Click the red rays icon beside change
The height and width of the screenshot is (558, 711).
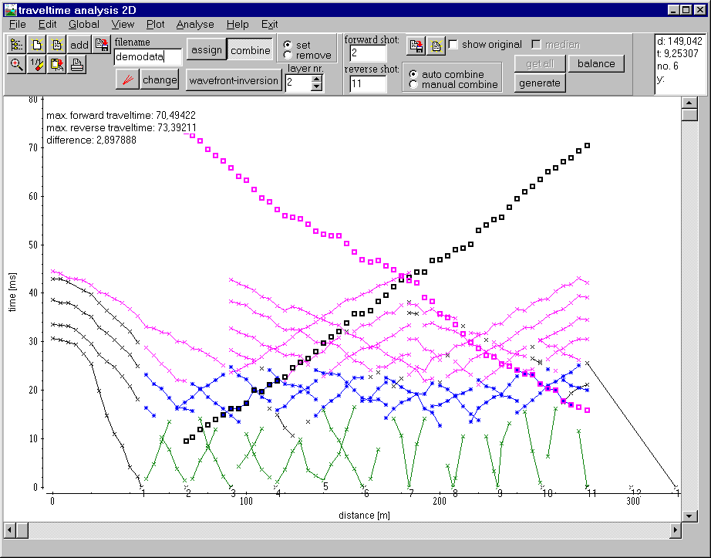(x=127, y=79)
